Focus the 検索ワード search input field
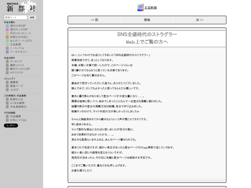The width and height of the screenshot is (251, 188). tap(15, 18)
